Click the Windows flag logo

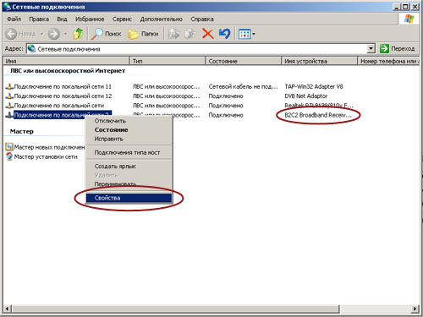[x=409, y=19]
